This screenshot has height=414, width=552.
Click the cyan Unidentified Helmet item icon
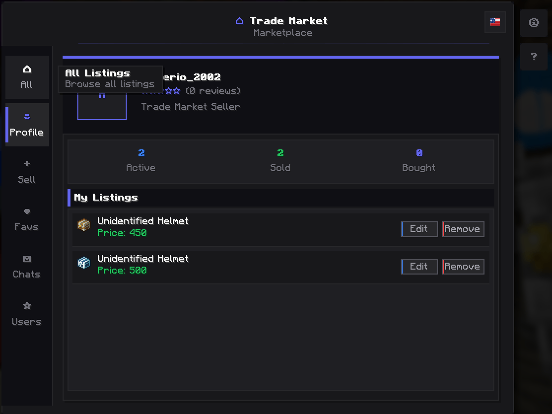click(84, 263)
